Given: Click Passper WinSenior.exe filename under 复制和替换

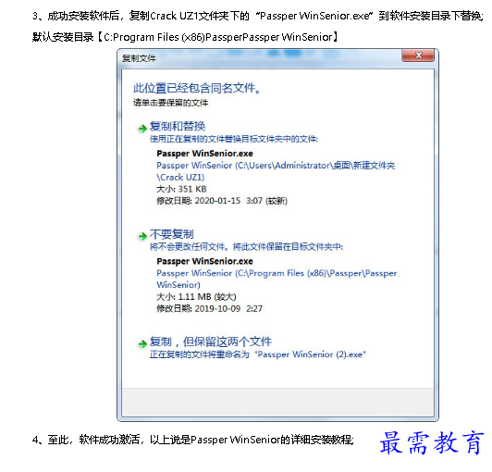Looking at the screenshot, I should pos(204,154).
